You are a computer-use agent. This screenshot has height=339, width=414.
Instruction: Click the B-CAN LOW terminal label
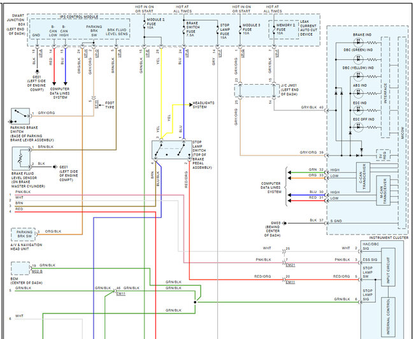coord(53,31)
